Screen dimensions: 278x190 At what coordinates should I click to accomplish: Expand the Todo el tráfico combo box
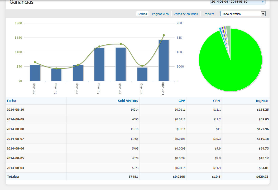point(243,14)
